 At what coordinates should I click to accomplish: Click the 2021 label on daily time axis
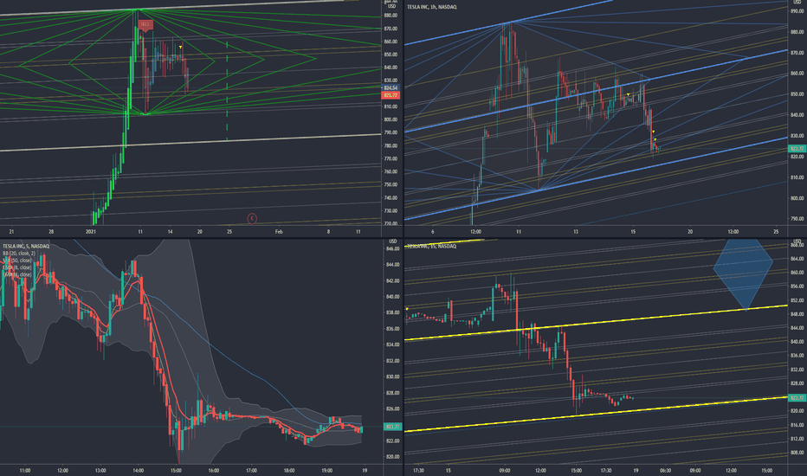pyautogui.click(x=91, y=232)
